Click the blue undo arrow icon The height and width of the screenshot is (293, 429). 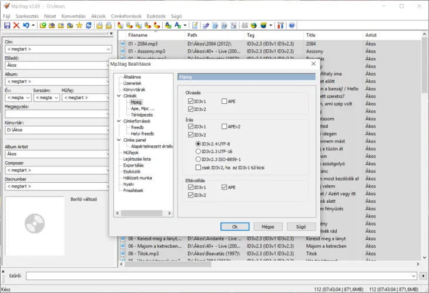(26, 25)
